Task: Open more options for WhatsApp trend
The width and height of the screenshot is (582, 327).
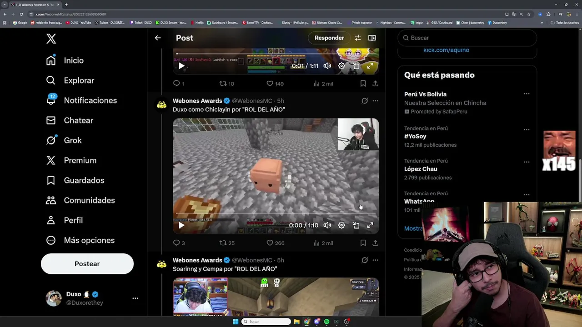Action: click(x=526, y=195)
